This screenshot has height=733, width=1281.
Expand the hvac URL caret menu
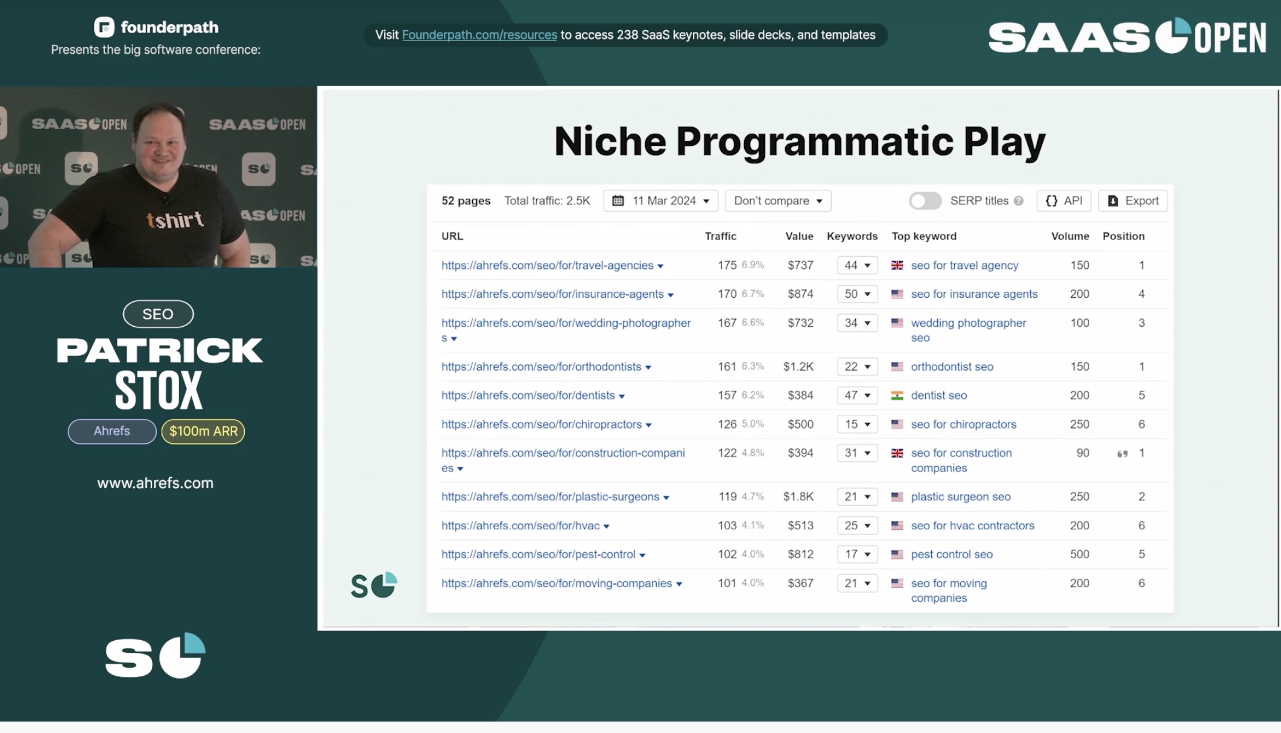pos(607,526)
